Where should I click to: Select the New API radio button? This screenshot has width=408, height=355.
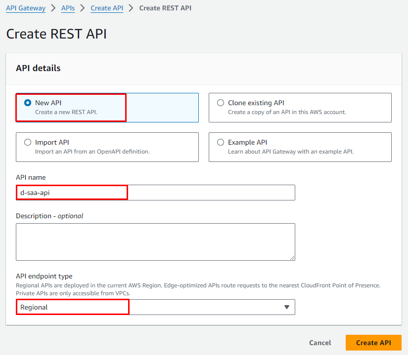pyautogui.click(x=28, y=103)
